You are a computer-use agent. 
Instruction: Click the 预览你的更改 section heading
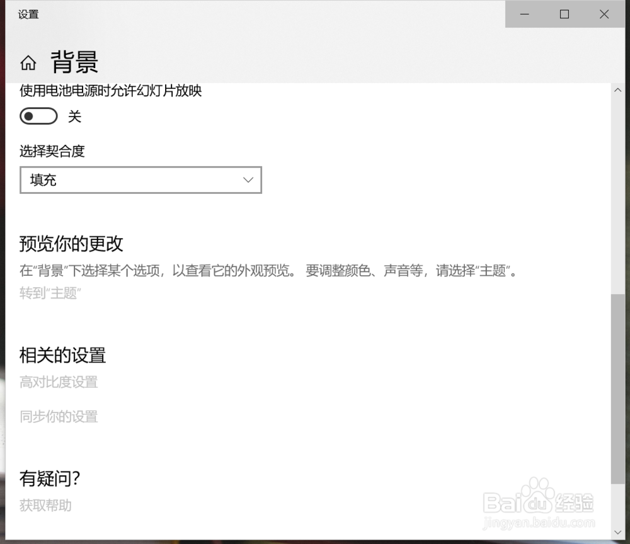71,244
